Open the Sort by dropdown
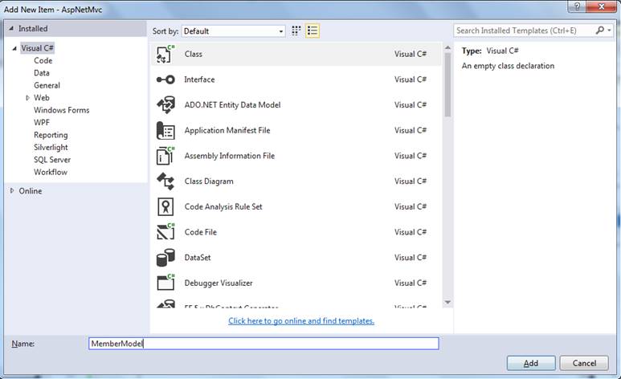This screenshot has height=379, width=621. pos(233,31)
